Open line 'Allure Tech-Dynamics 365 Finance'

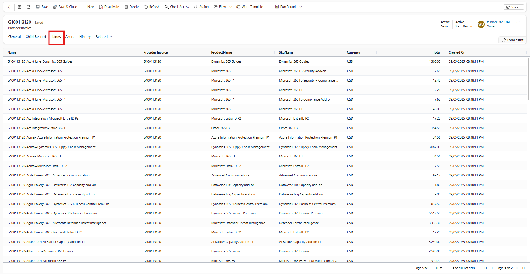[x=41, y=251]
